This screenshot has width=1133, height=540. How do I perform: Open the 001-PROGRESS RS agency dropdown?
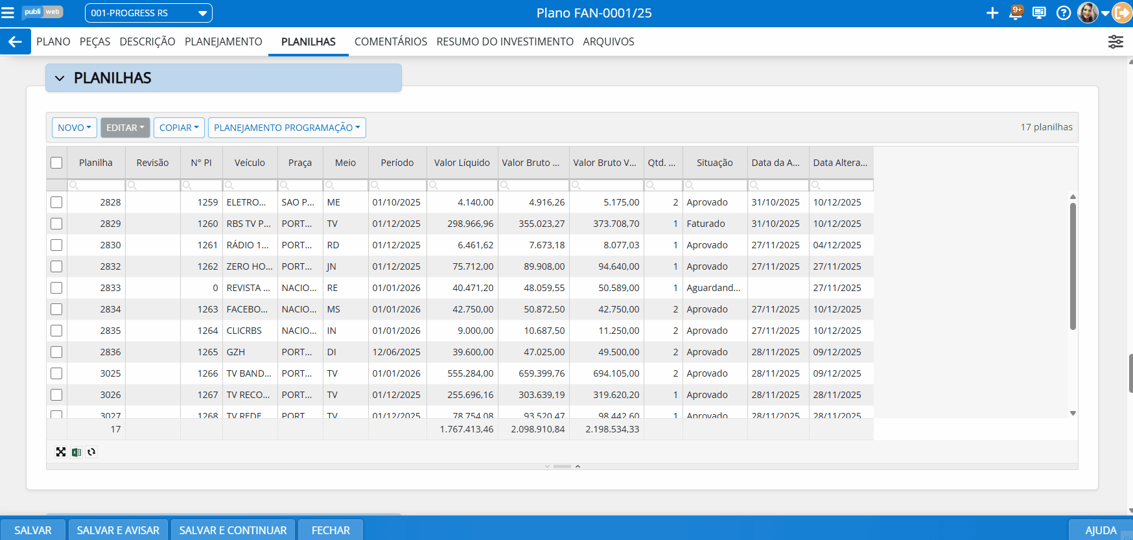pos(148,13)
